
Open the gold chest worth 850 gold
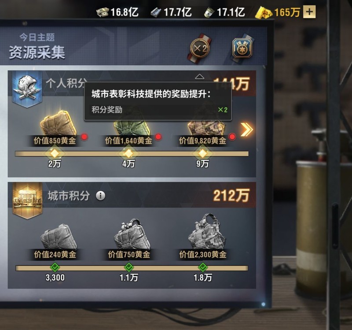[58, 123]
